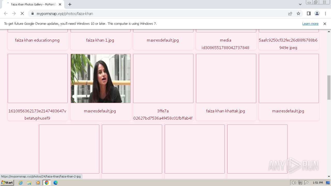Launch Internet Explorer from taskbar
The height and width of the screenshot is (186, 331).
21,183
